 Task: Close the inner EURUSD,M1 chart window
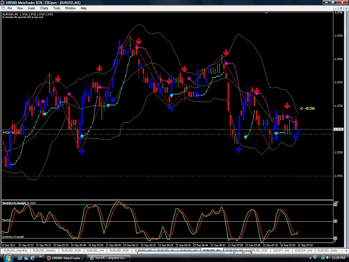(346, 8)
